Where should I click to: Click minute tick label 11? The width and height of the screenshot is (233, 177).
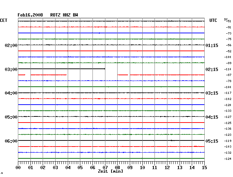(x=154, y=167)
